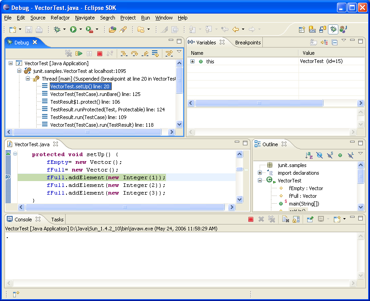This screenshot has width=370, height=301.
Task: Toggle Pin Console in Console toolbar
Action: [x=310, y=220]
